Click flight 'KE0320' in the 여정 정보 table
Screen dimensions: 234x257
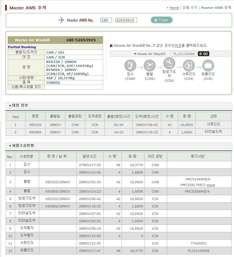(x=35, y=125)
